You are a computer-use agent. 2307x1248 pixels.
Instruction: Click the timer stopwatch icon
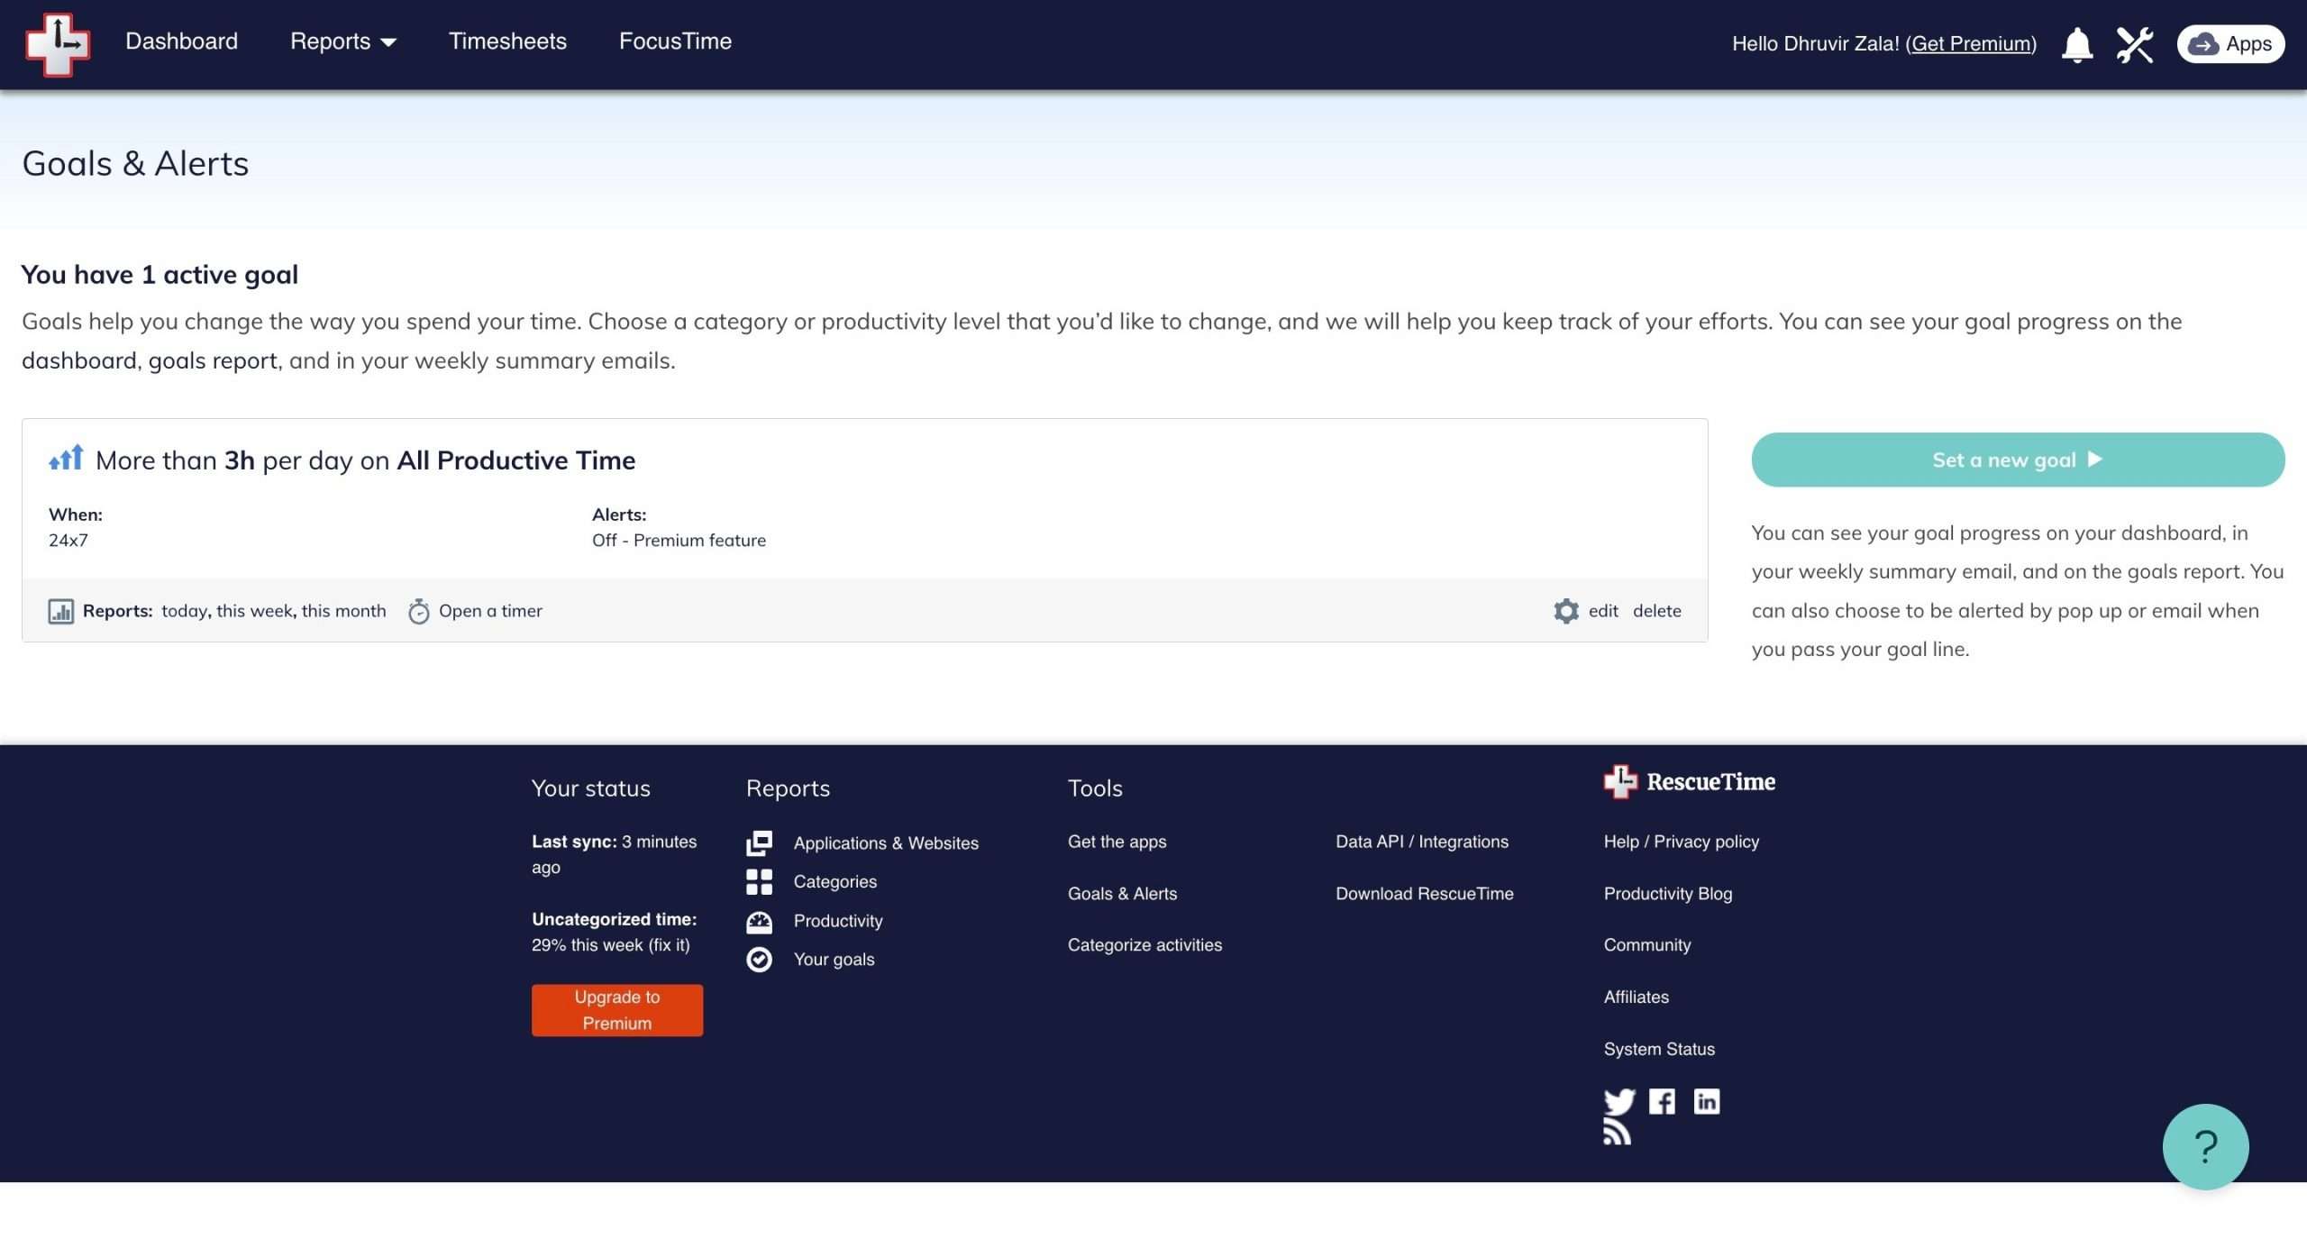click(x=418, y=611)
